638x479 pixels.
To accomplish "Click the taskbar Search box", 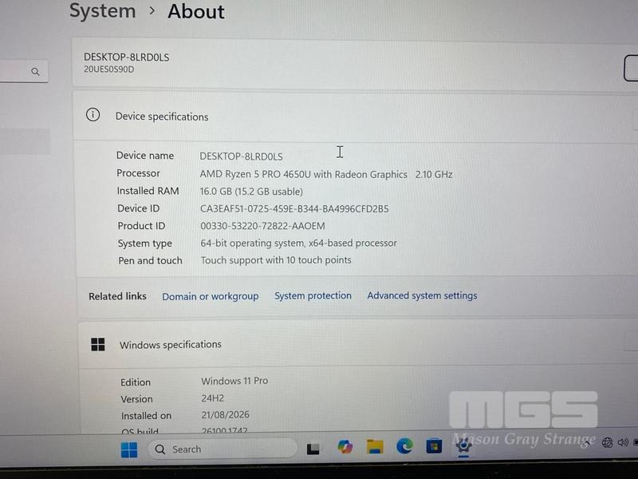I will [223, 449].
